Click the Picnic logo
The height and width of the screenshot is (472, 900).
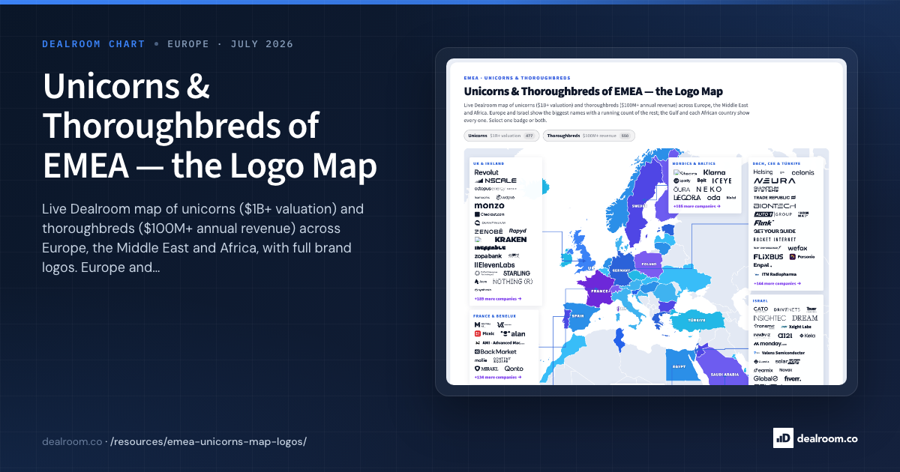click(x=484, y=333)
